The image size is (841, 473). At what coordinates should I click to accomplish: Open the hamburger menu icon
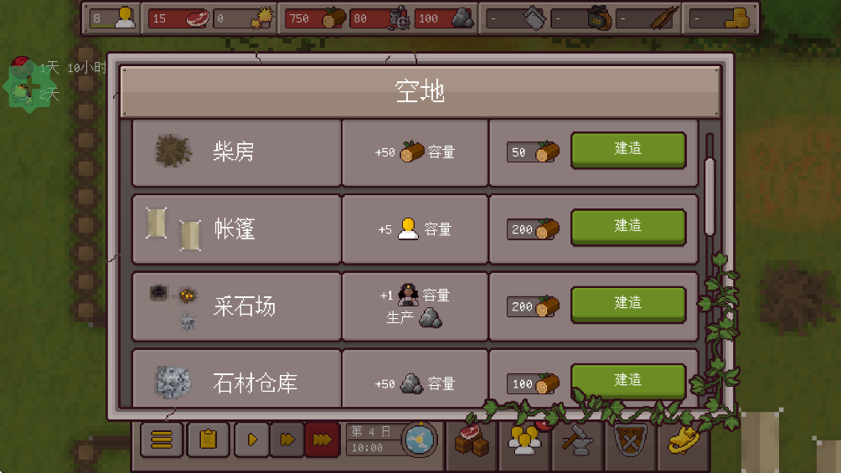pyautogui.click(x=162, y=440)
